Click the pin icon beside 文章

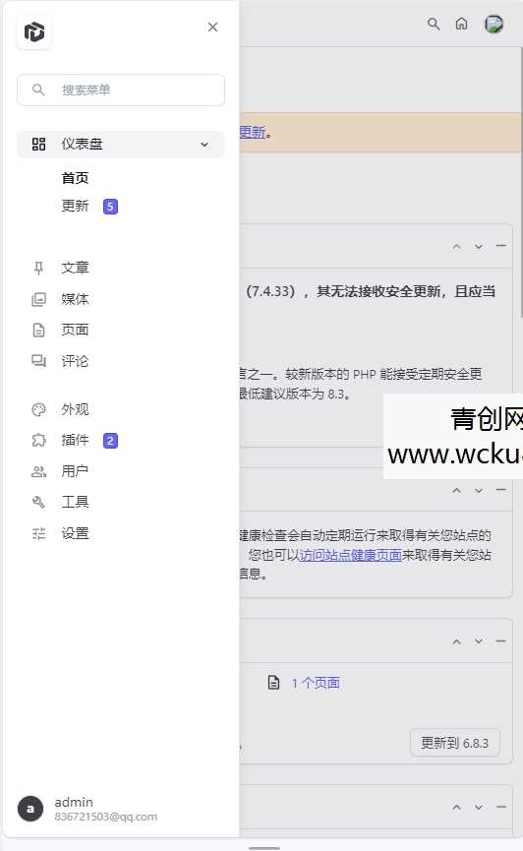point(38,269)
